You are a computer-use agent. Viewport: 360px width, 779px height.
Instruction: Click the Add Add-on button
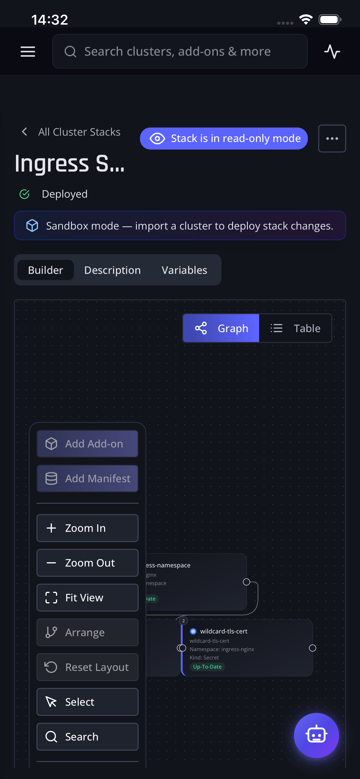point(88,444)
